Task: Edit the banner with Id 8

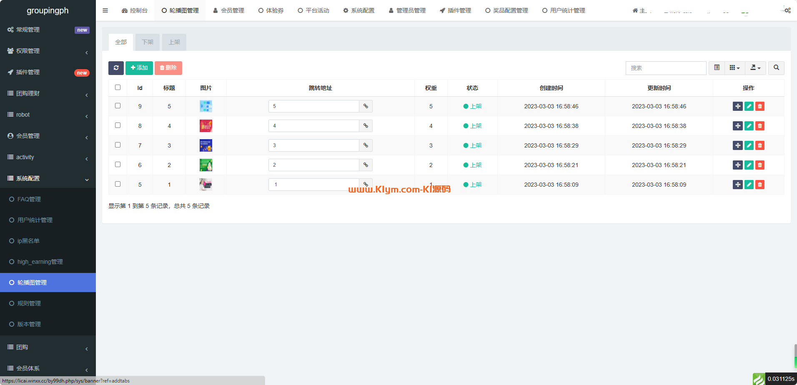Action: [x=749, y=126]
